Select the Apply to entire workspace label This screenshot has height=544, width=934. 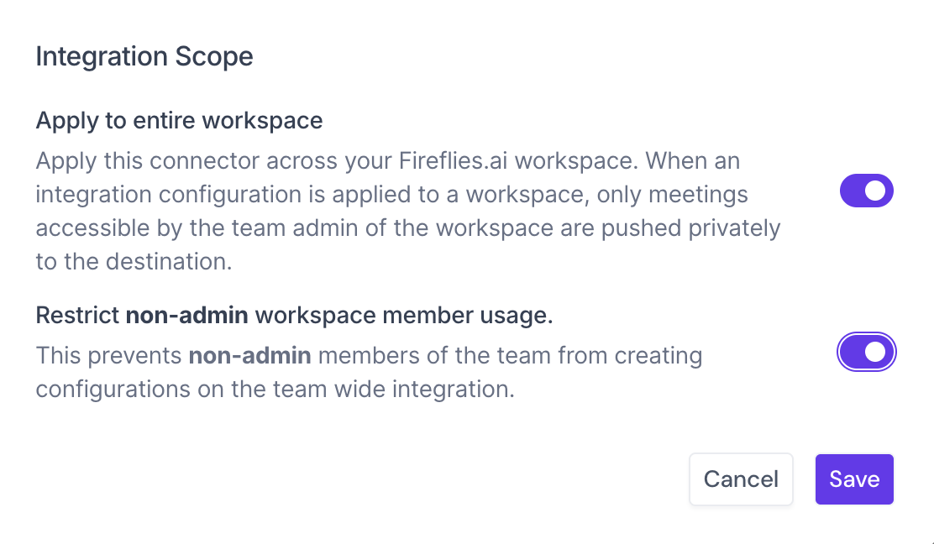point(179,120)
